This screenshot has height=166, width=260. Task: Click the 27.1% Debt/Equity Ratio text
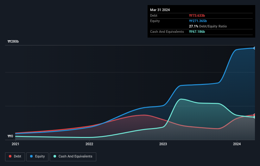pyautogui.click(x=208, y=26)
